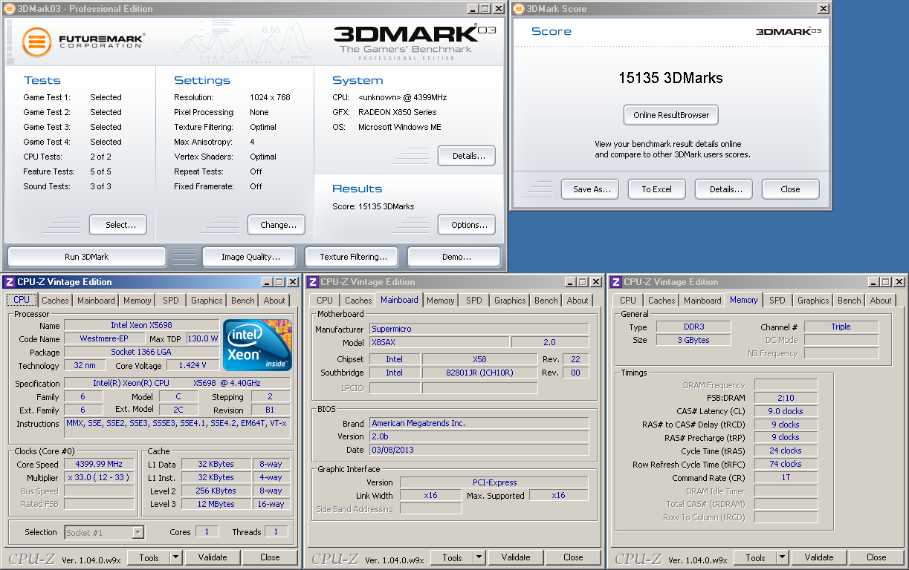The height and width of the screenshot is (570, 909).
Task: Switch to Caches tab in the processor window
Action: (x=55, y=301)
